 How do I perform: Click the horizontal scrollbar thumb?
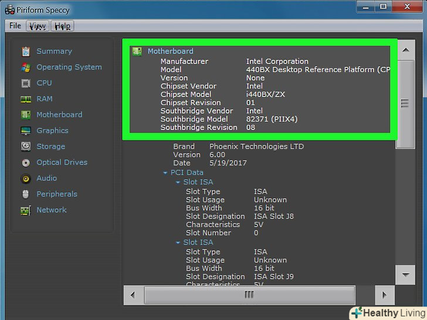click(249, 295)
